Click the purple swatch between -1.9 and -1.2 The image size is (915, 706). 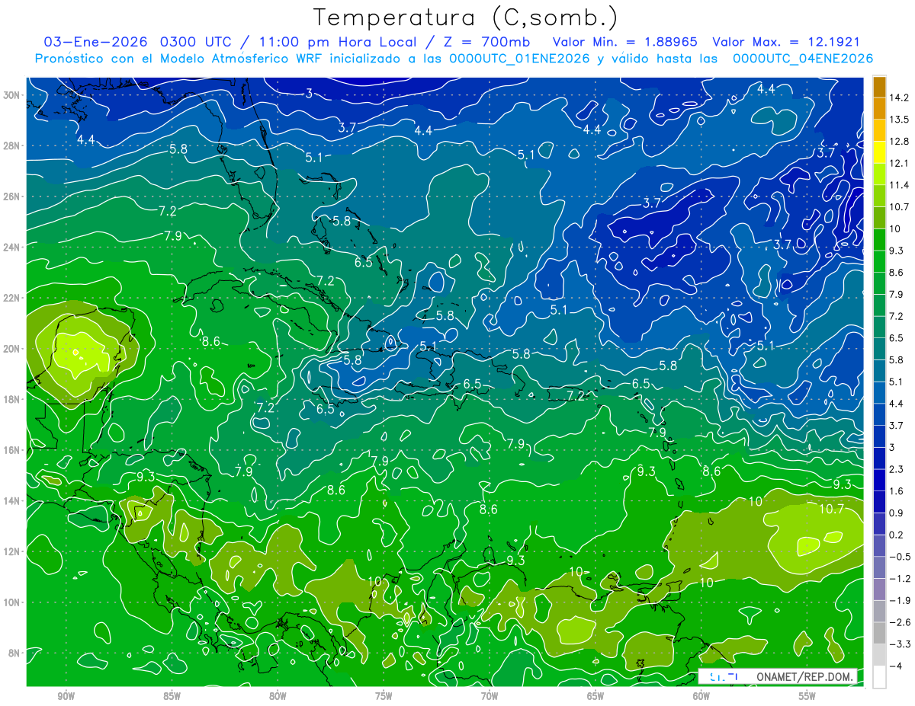click(x=879, y=589)
